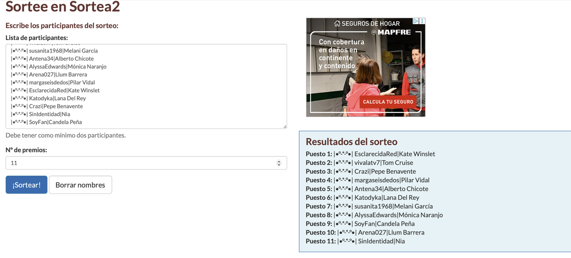Click result Puesto 7: susanita1968|Melani García
Screen dimensions: 571x258
click(369, 206)
